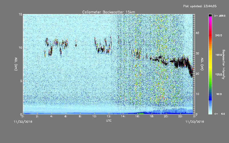This screenshot has height=143, width=229.
Task: Click the ">= 300.0" colorbar value
Action: click(x=220, y=16)
